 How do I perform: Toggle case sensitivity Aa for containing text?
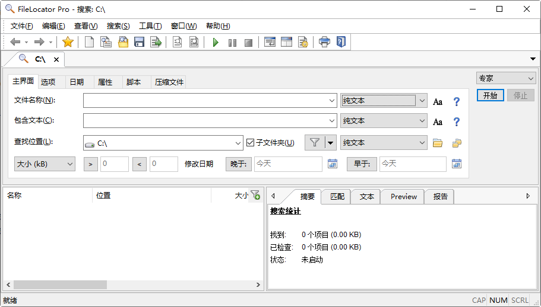438,122
